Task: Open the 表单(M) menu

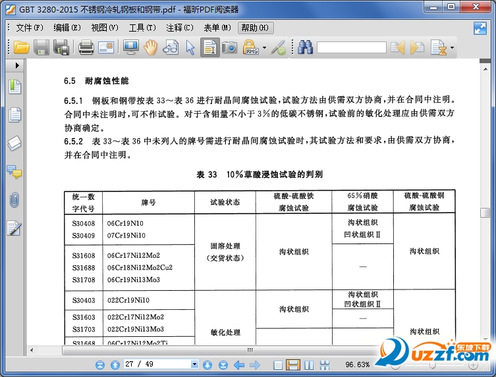Action: tap(217, 28)
